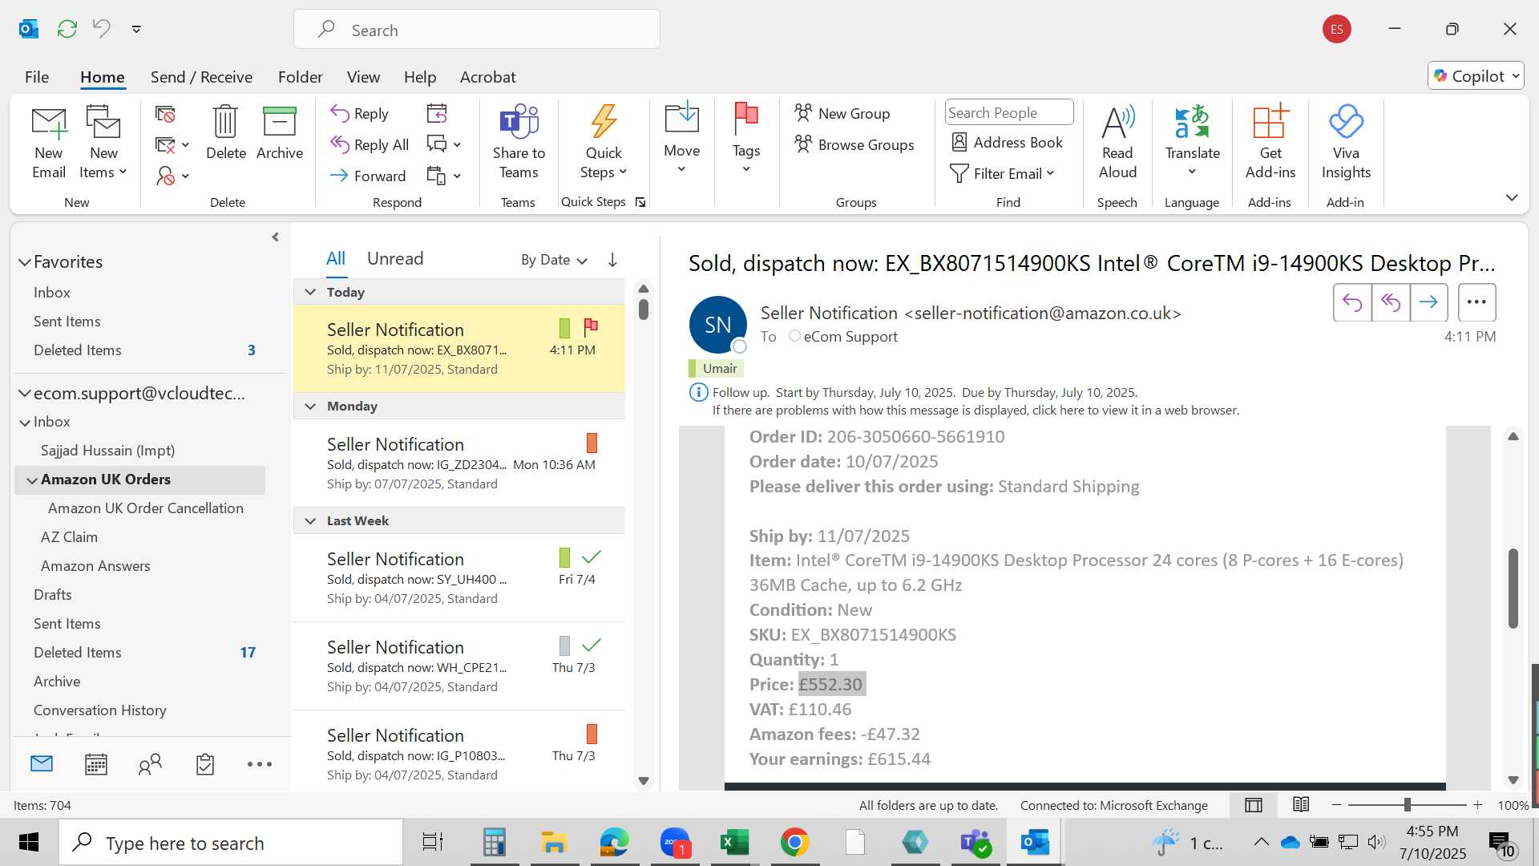Click the Reply All ribbon button
Viewport: 1539px width, 866px height.
click(x=370, y=144)
